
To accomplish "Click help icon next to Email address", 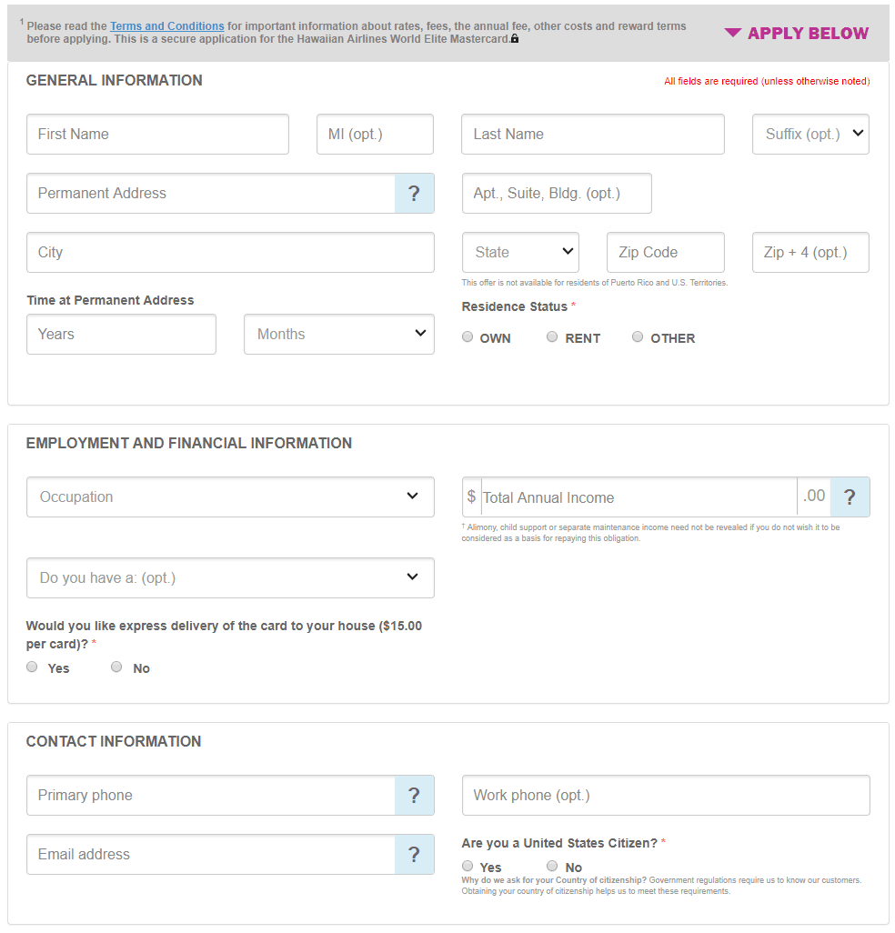I will (414, 855).
